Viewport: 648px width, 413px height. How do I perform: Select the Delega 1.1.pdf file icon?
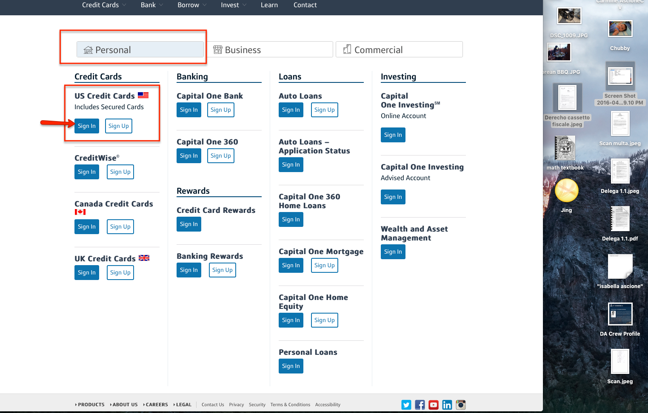(620, 219)
